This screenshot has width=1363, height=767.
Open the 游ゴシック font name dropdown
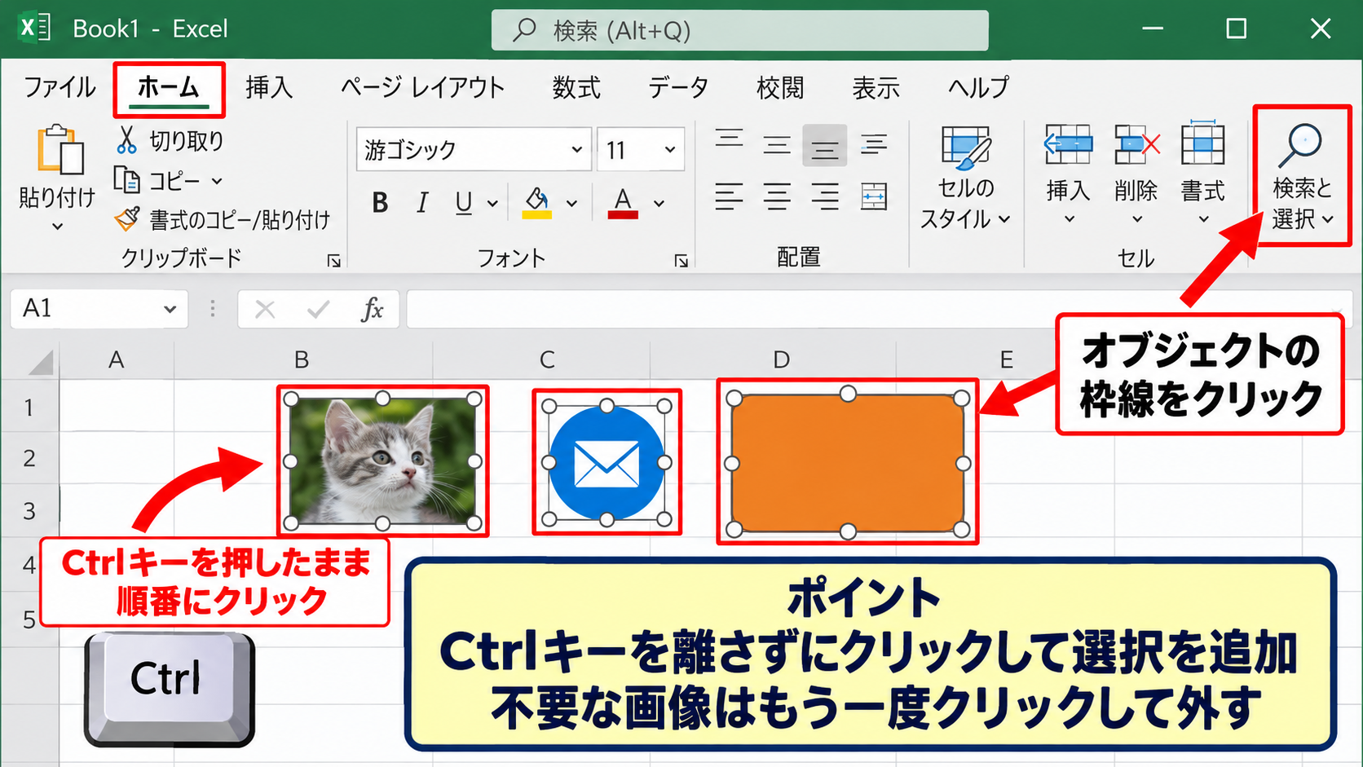576,149
